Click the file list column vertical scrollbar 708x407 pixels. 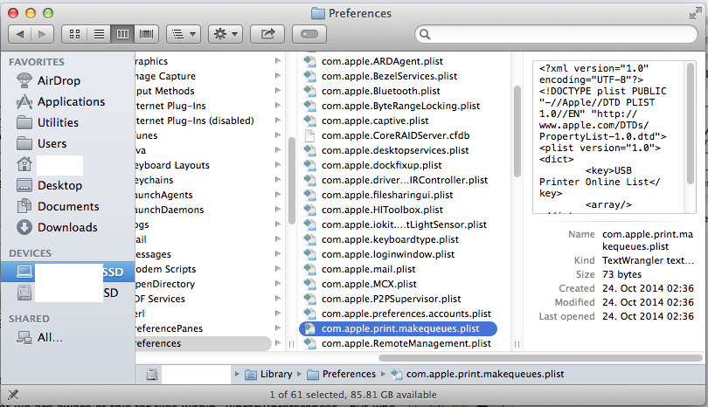point(517,131)
